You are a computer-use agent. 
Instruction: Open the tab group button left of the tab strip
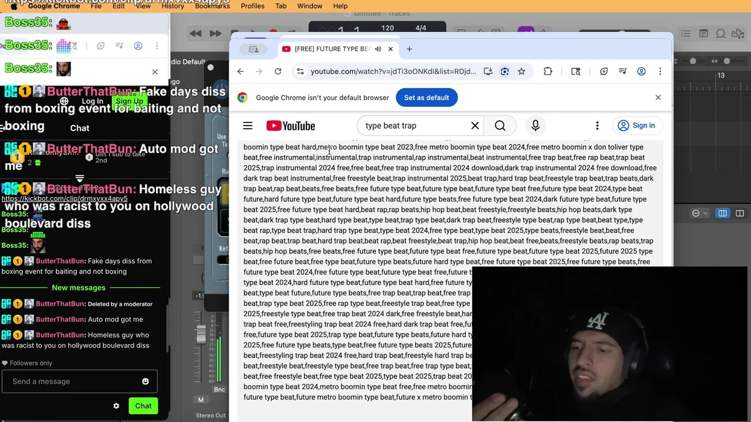coord(253,49)
